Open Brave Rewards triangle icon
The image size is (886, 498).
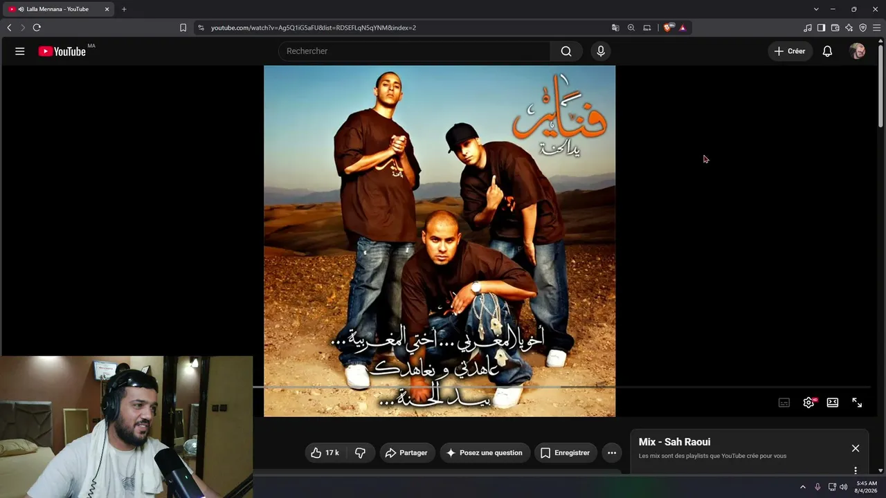(682, 28)
